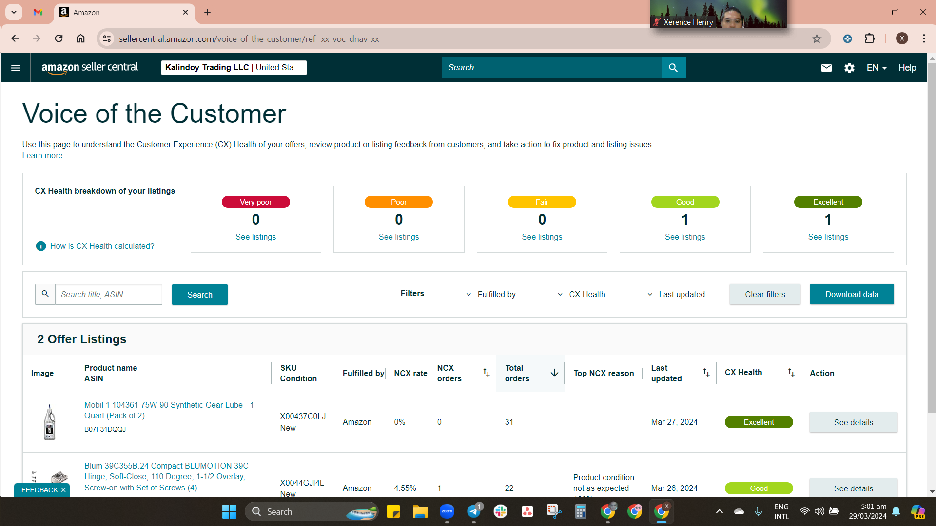936x526 pixels.
Task: Open Zoom from the taskbar
Action: 447,511
